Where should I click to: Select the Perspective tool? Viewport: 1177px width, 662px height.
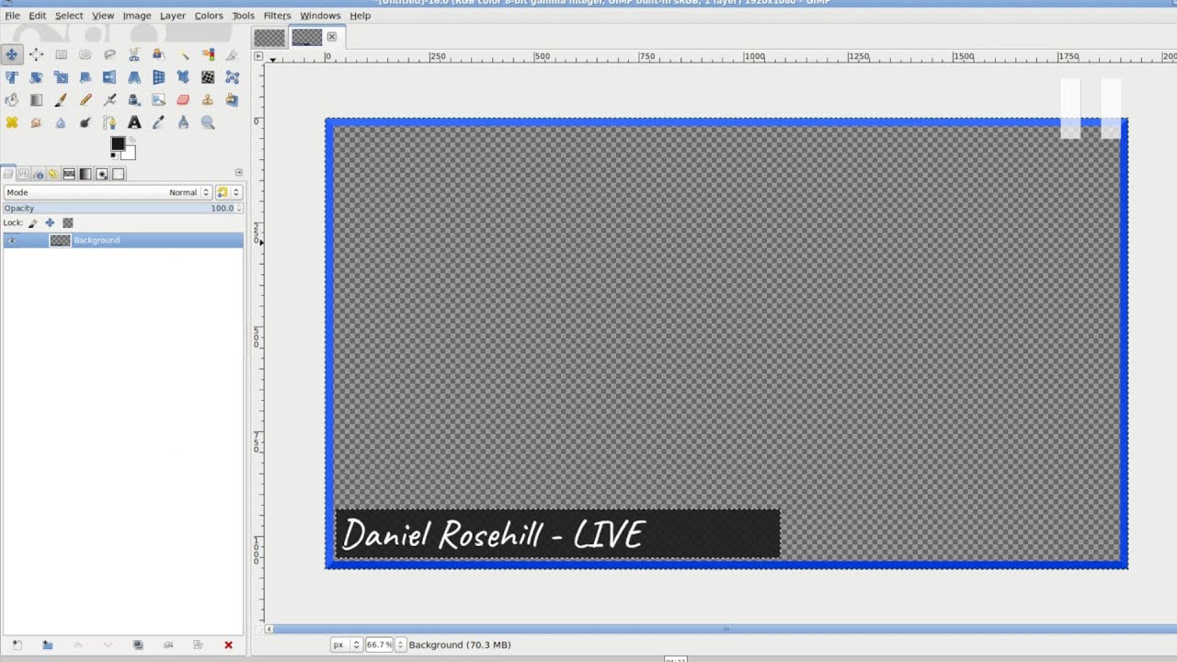pos(134,77)
